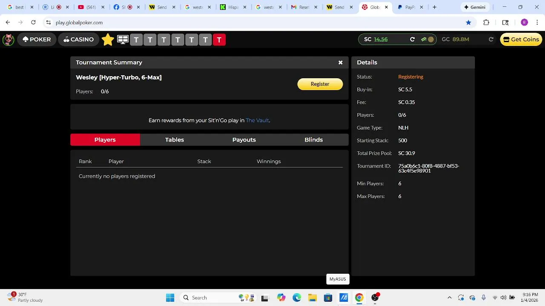Click the Tournament ID value

pyautogui.click(x=428, y=168)
